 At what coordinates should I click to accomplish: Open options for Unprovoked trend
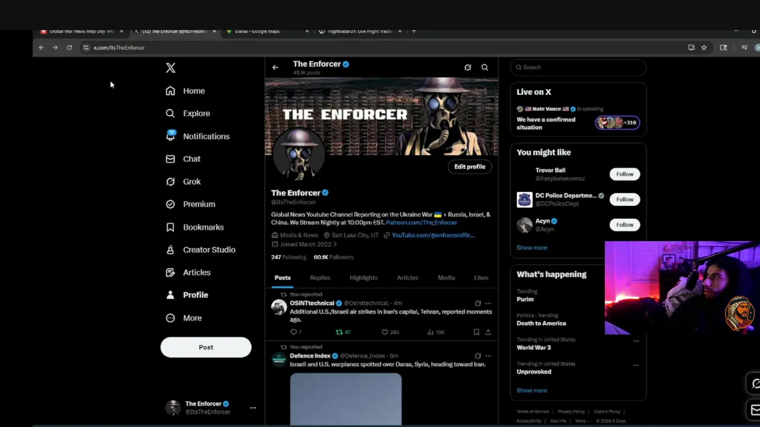pyautogui.click(x=636, y=365)
